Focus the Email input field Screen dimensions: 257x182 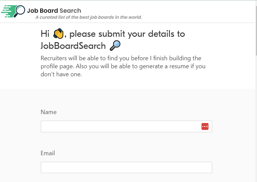126,167
